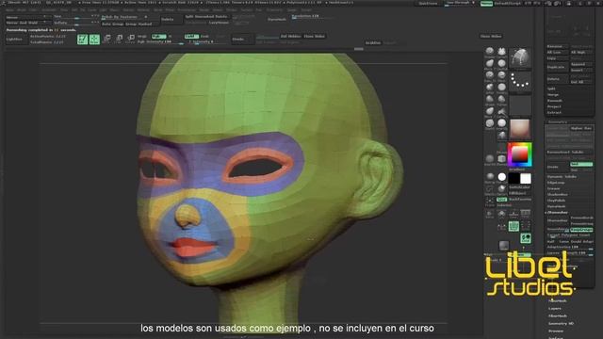Expand the Layers section

point(555,308)
